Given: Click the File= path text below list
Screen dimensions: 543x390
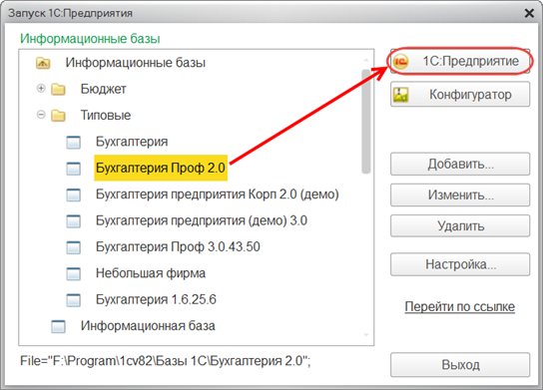Looking at the screenshot, I should coord(165,361).
